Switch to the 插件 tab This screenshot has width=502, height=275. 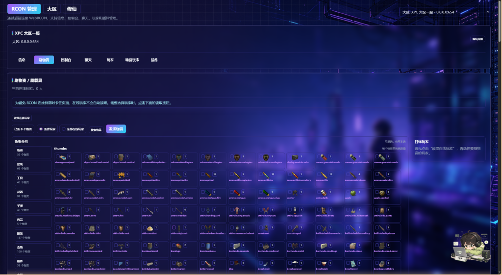[154, 60]
